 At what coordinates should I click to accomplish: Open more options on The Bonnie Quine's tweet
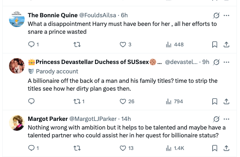click(x=227, y=15)
